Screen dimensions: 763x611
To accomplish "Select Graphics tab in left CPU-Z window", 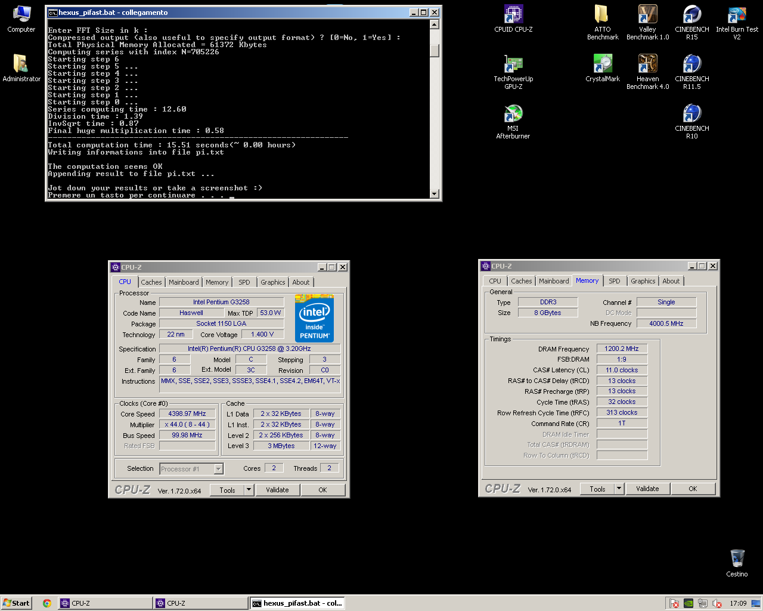I will (273, 282).
